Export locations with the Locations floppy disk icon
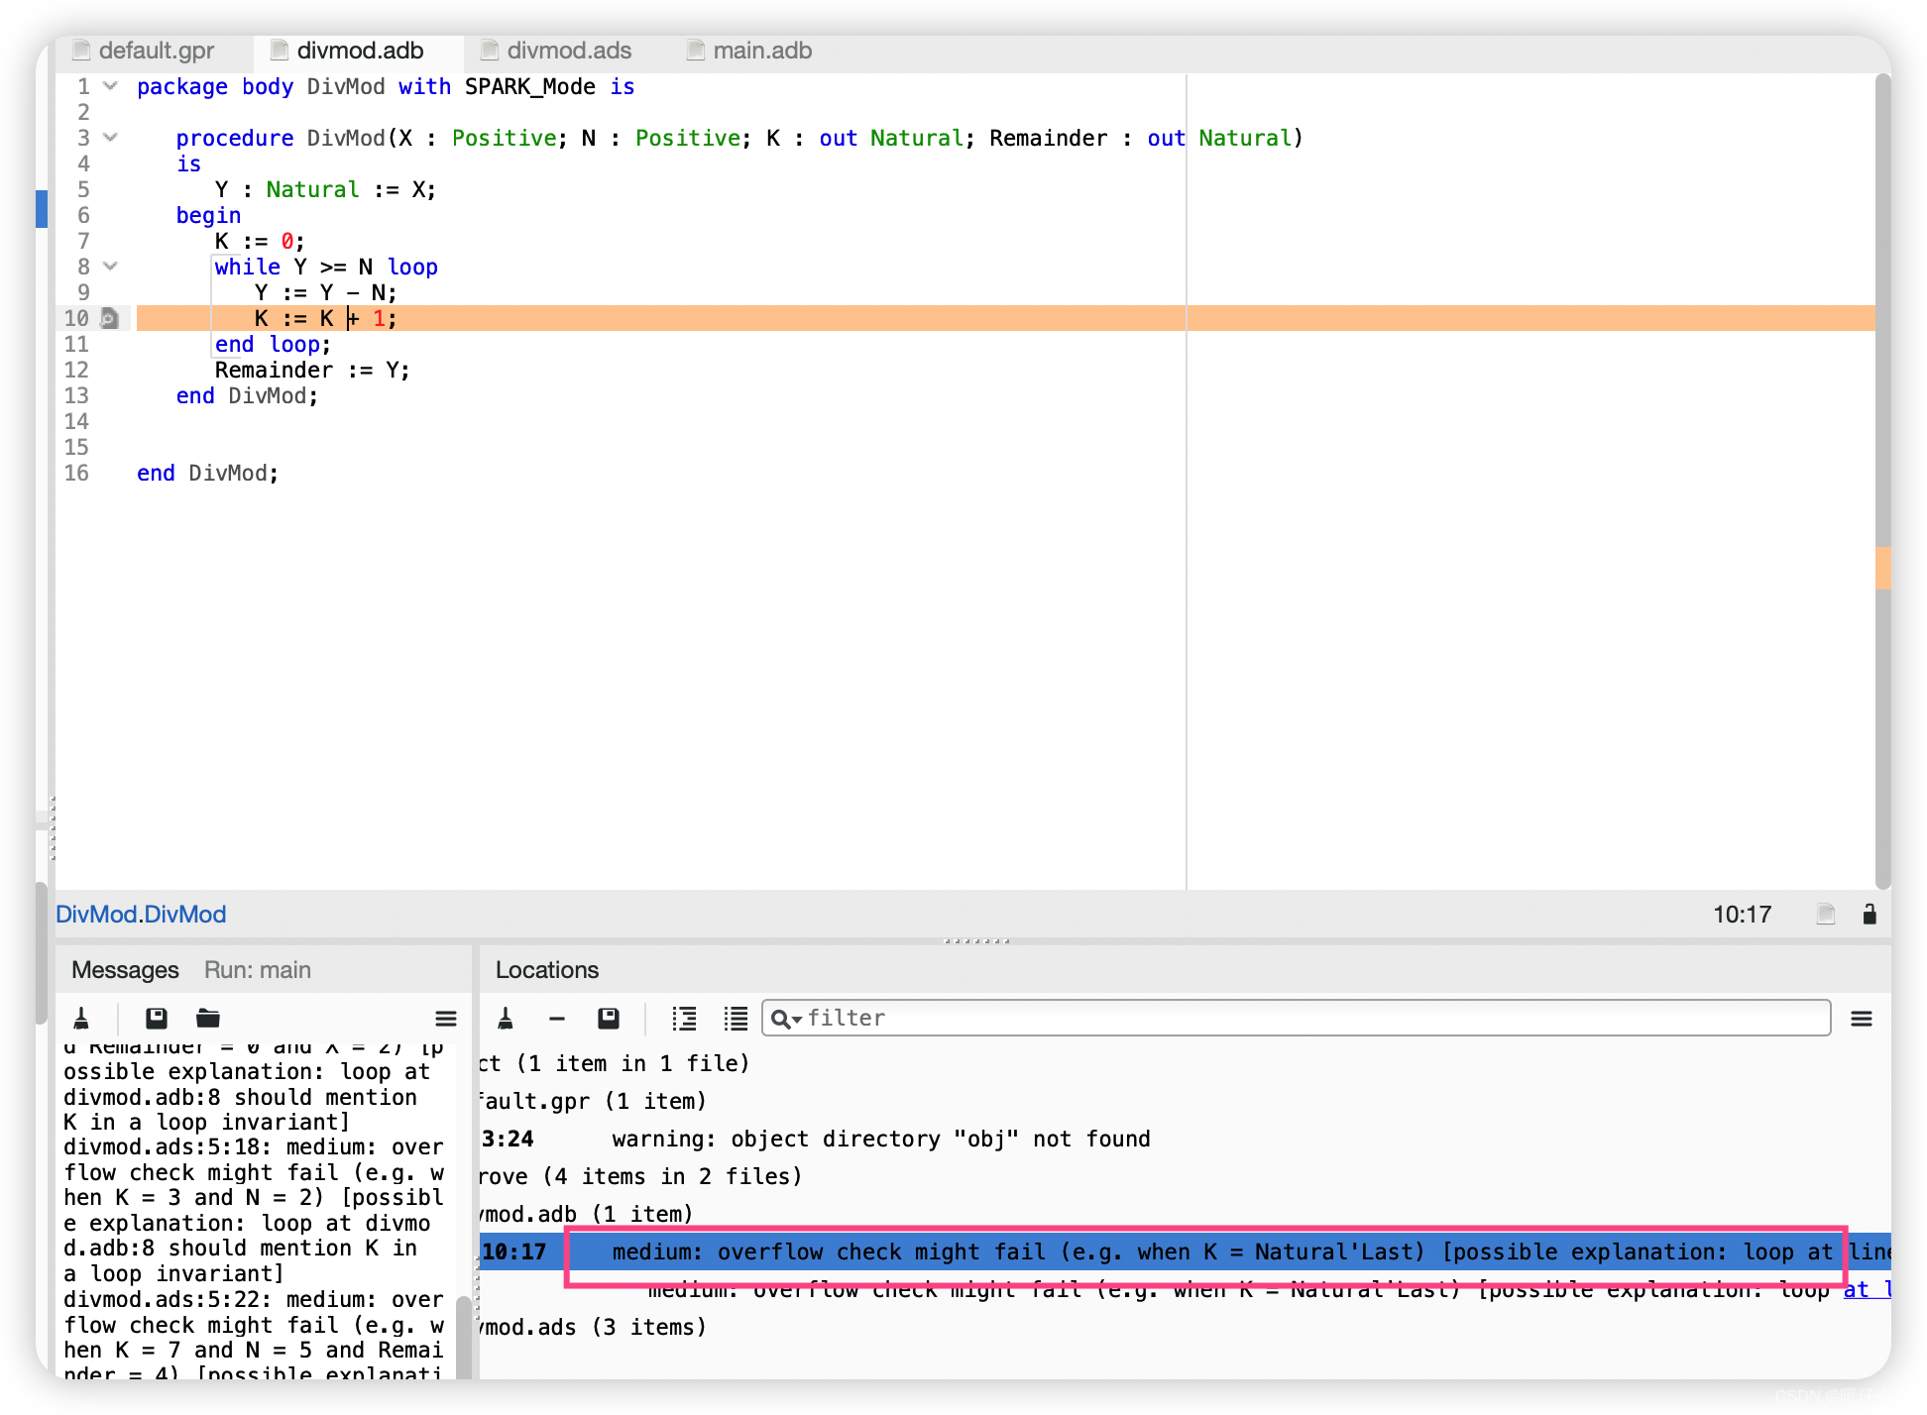The height and width of the screenshot is (1415, 1927). pos(609,1018)
